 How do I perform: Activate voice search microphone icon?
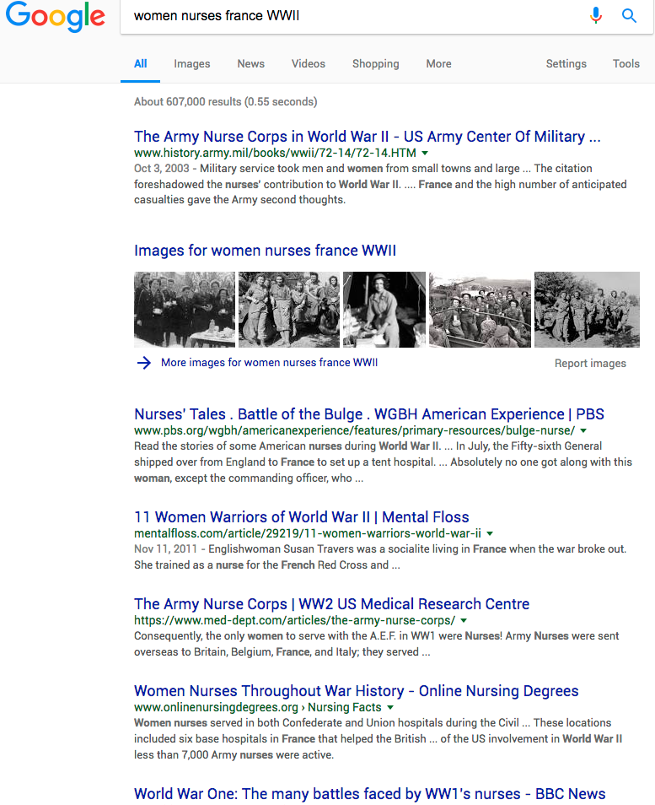(x=595, y=15)
